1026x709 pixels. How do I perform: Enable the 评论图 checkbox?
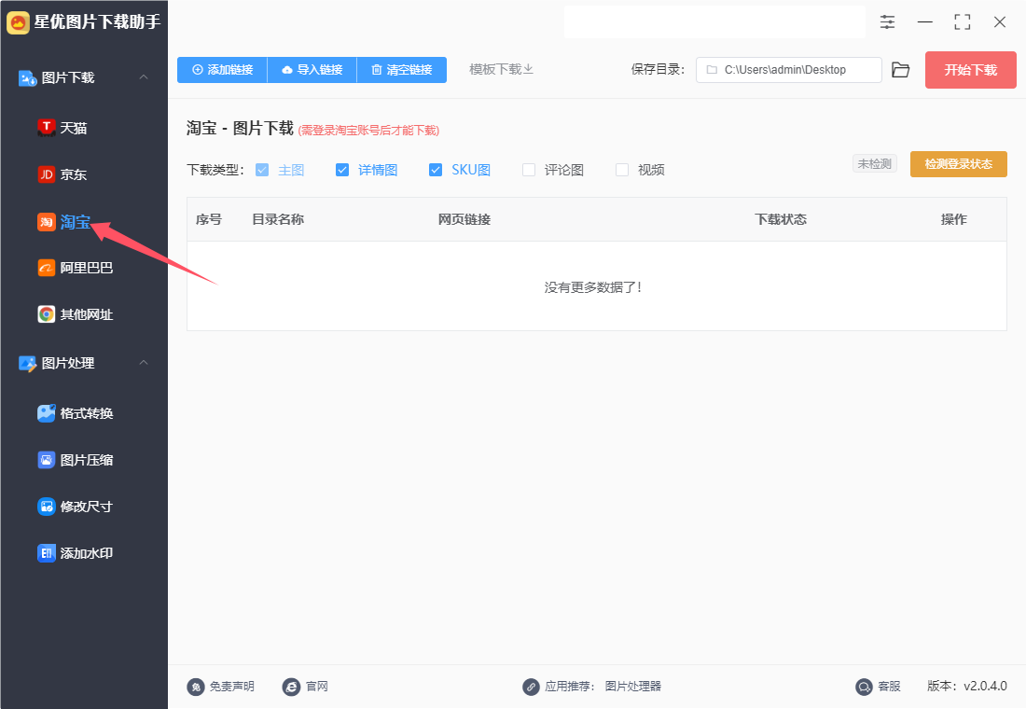pos(529,170)
